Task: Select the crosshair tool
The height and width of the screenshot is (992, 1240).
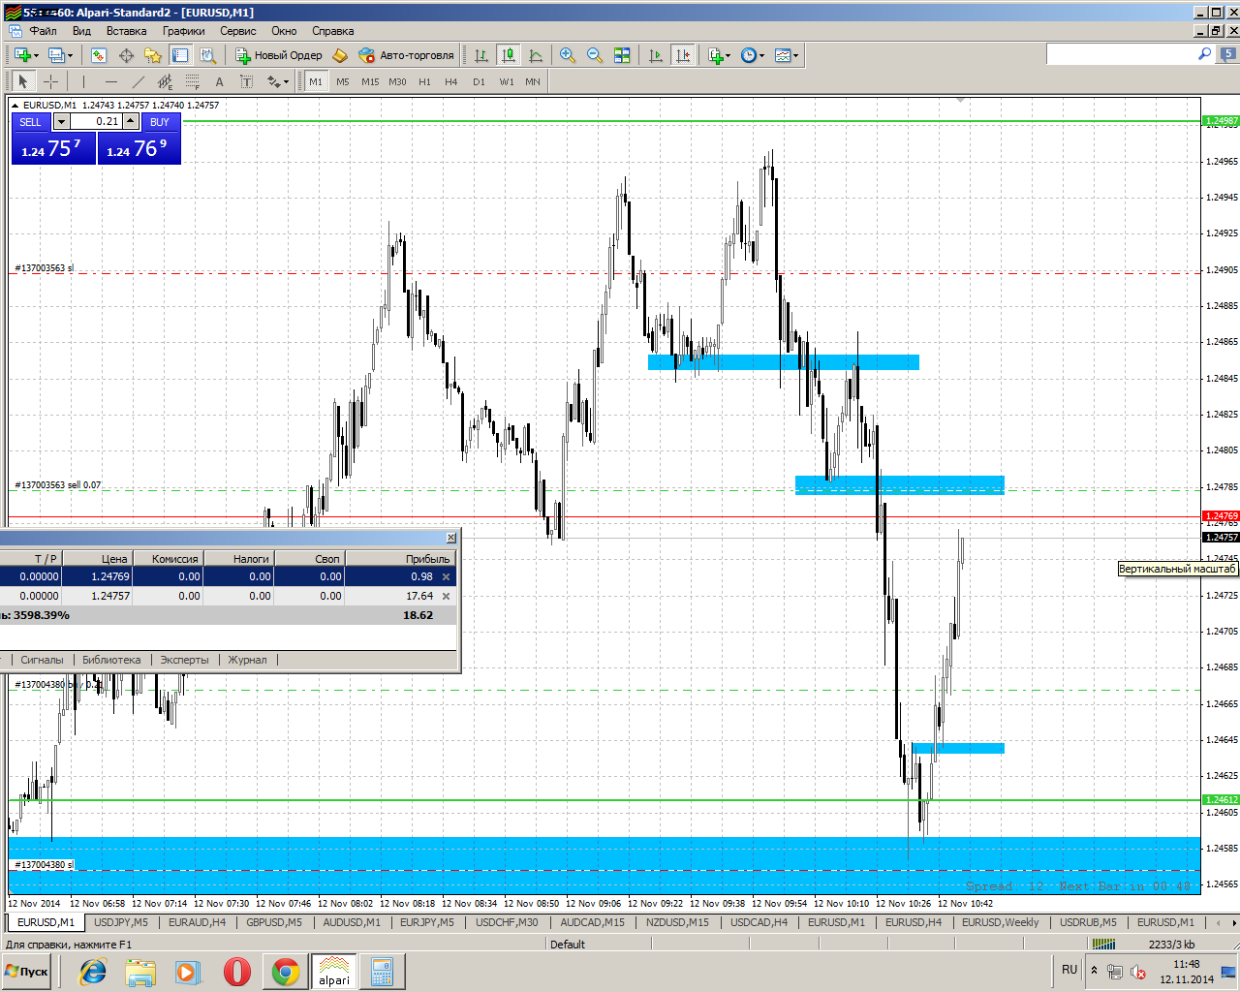Action: coord(51,81)
